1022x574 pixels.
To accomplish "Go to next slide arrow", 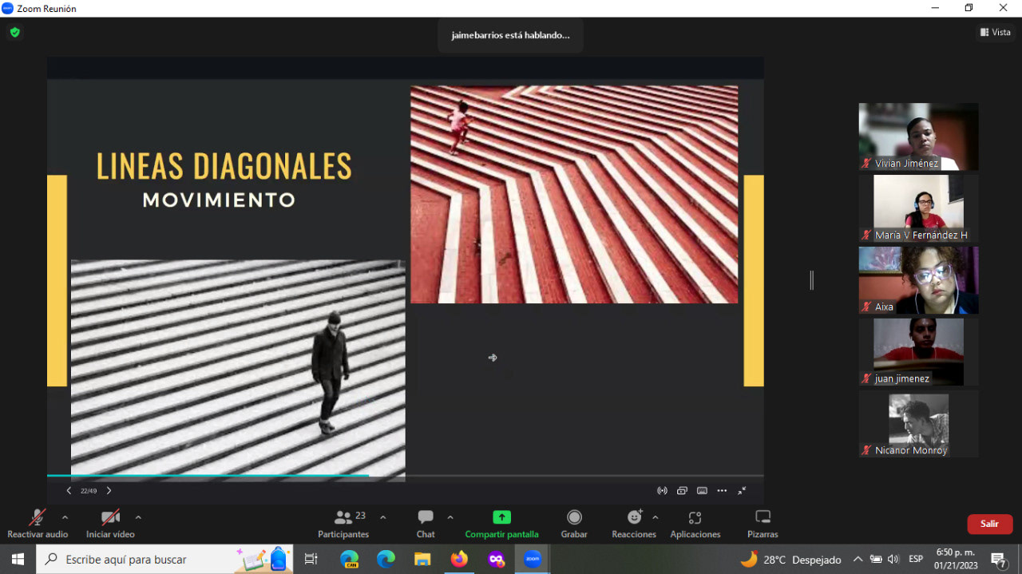I will [x=109, y=490].
